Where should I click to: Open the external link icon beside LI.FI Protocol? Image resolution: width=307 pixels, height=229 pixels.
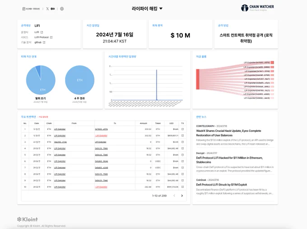click(51, 37)
